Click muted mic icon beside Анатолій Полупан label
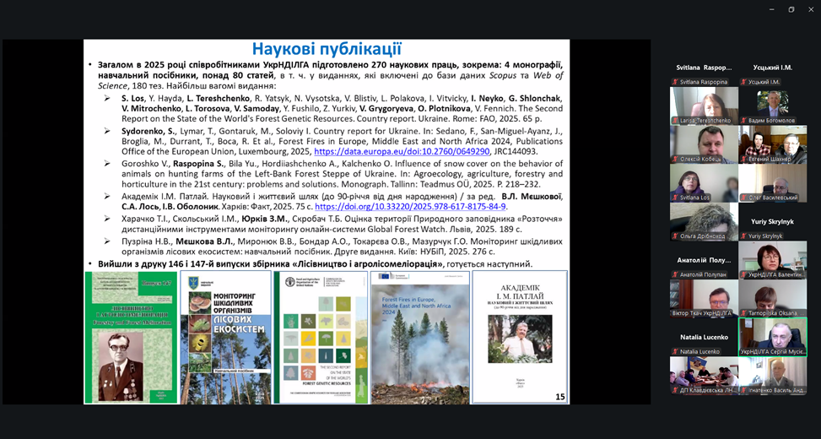 point(675,274)
